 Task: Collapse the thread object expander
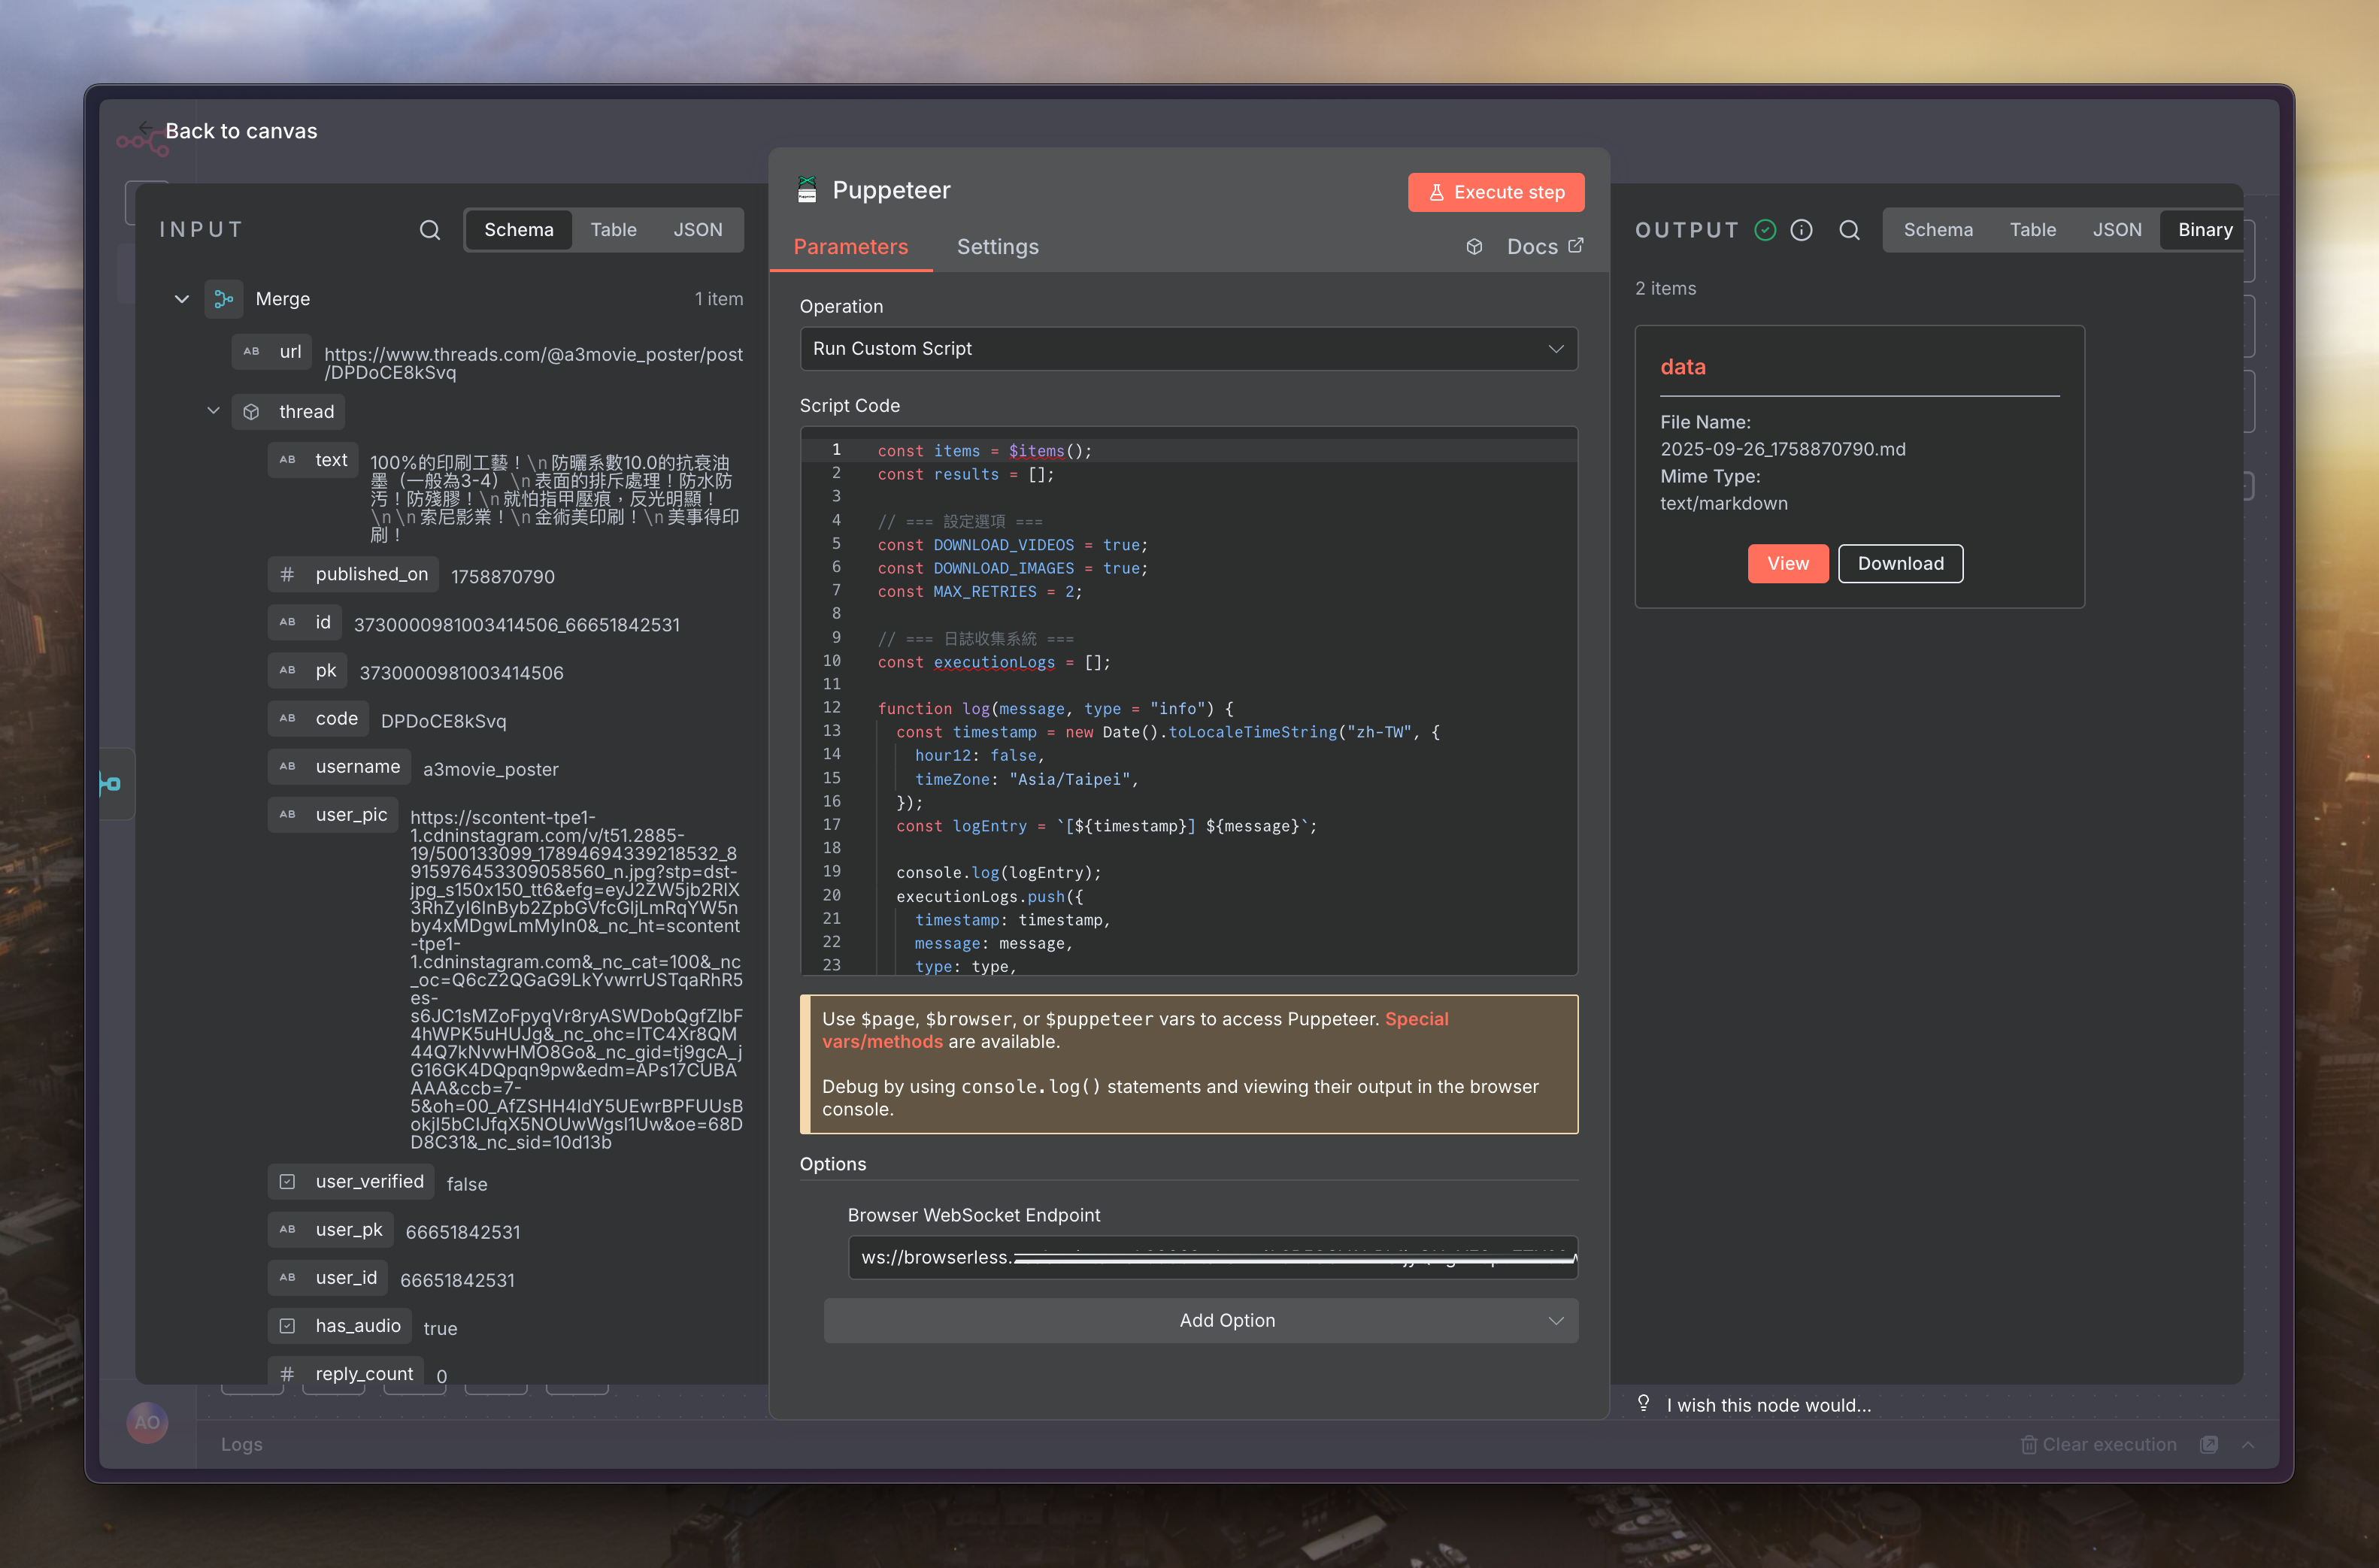click(x=213, y=411)
